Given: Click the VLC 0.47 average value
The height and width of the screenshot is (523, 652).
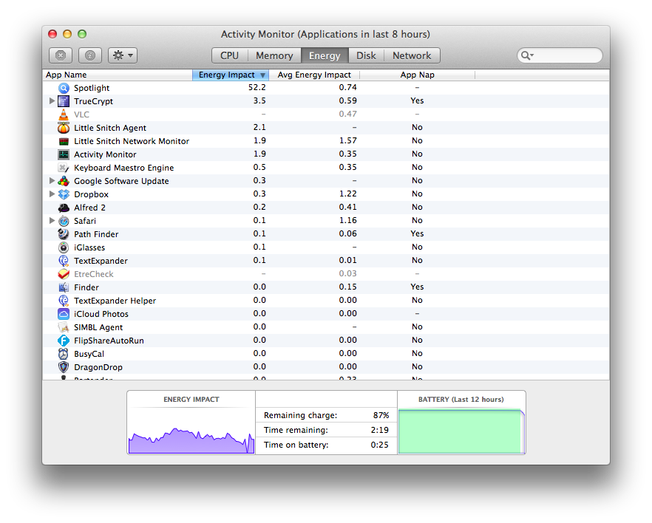Looking at the screenshot, I should point(347,114).
